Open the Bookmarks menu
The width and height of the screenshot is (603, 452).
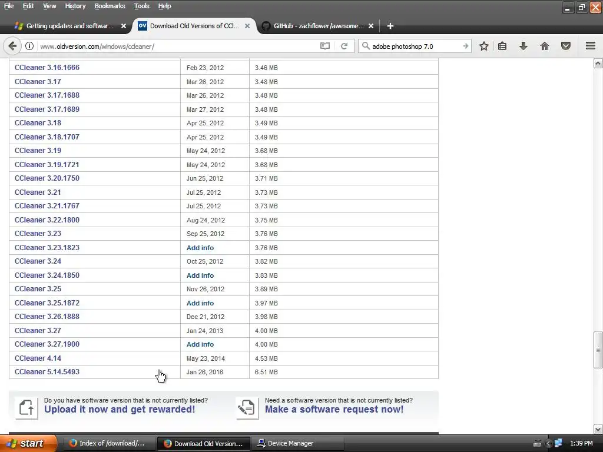pos(110,6)
